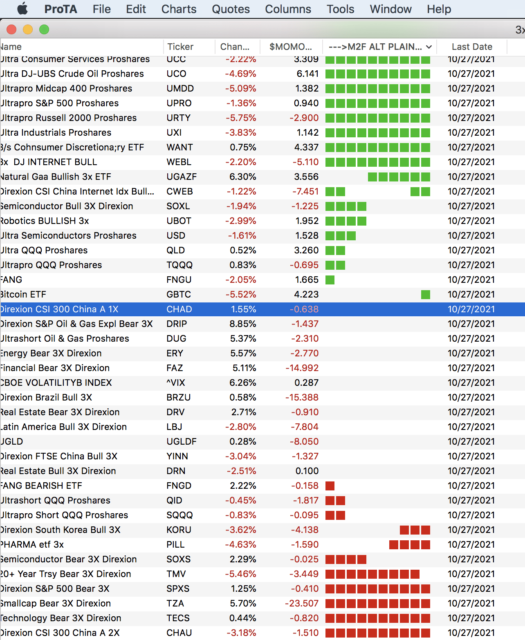Open the File menu
Viewport: 525px width, 640px height.
coord(101,9)
